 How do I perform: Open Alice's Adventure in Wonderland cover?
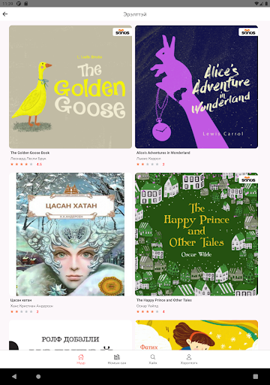coord(196,86)
